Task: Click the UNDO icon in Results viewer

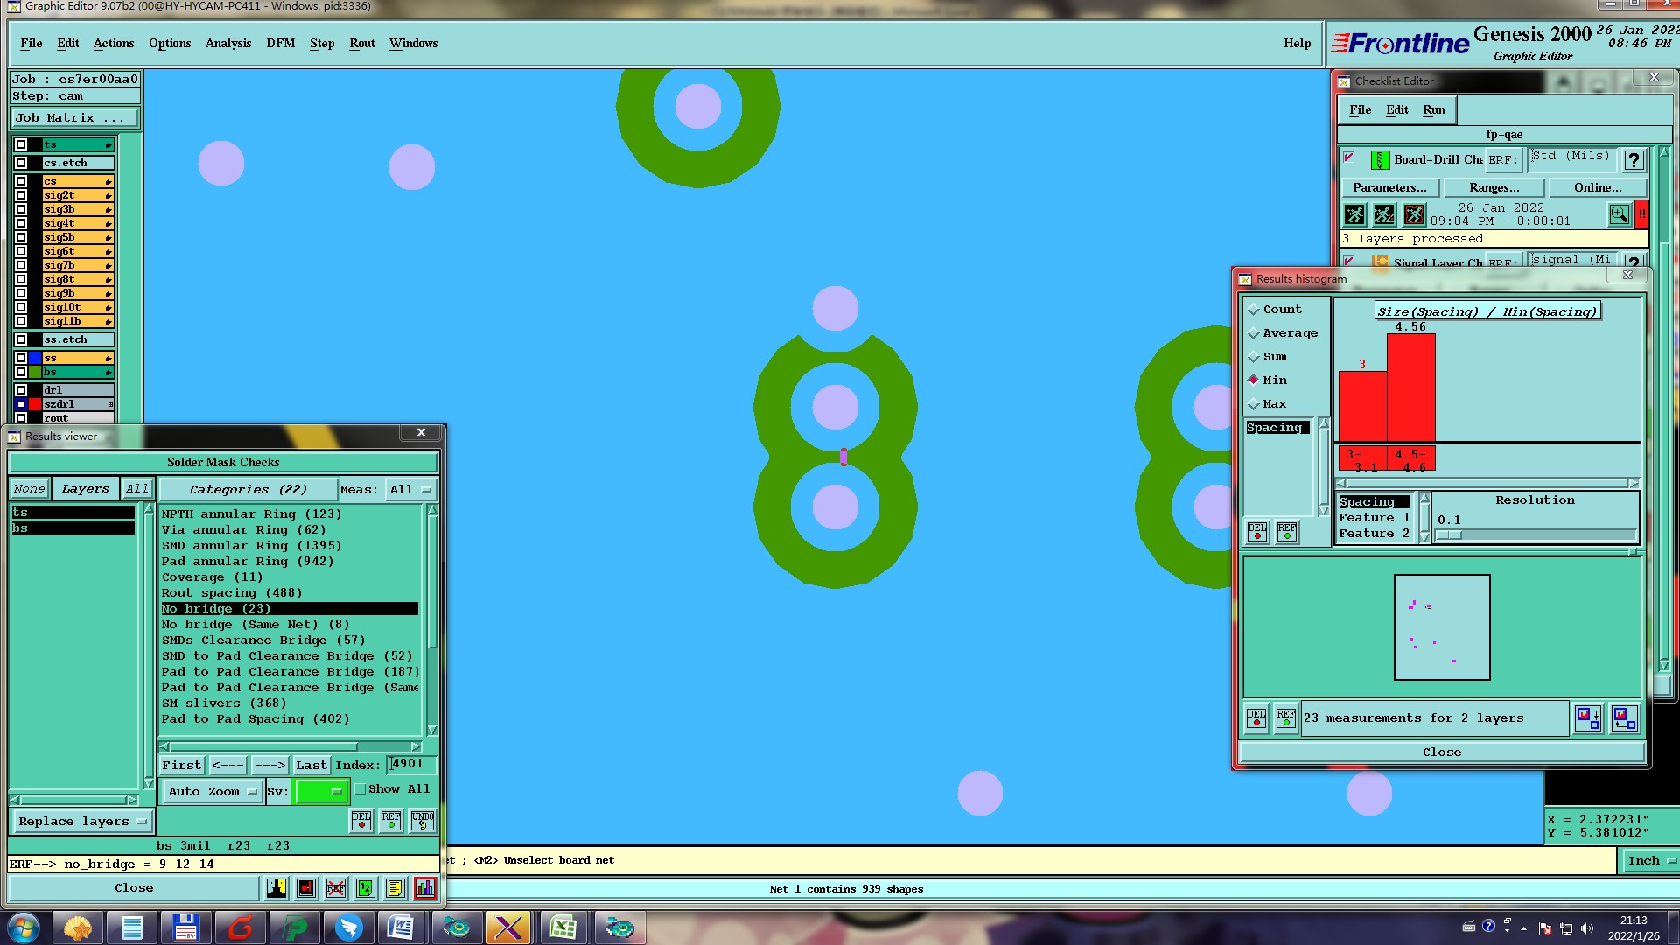Action: coord(423,821)
